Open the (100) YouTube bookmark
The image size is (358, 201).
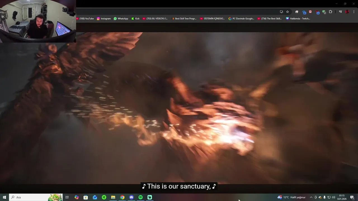click(x=85, y=18)
